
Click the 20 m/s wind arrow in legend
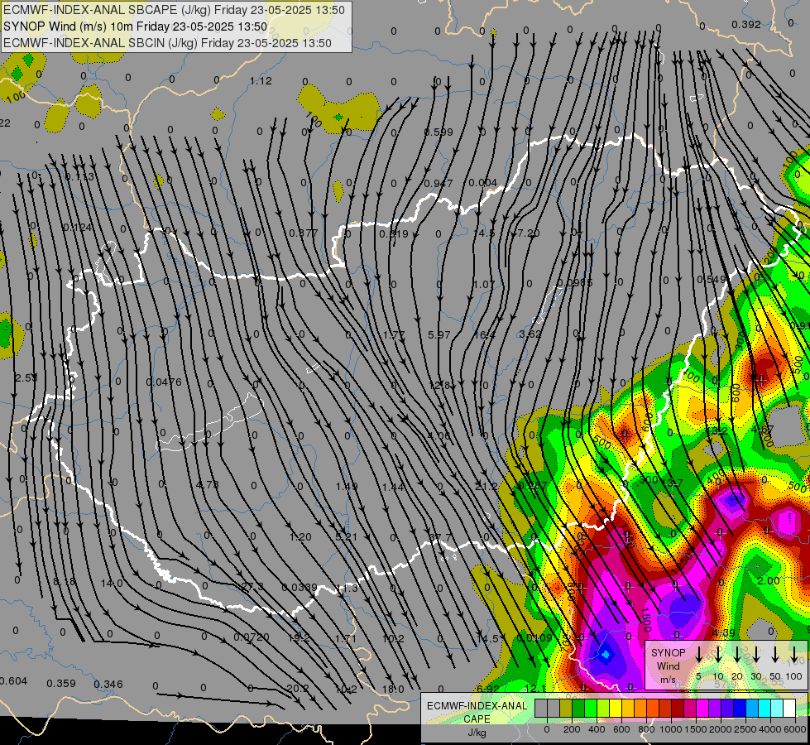pos(737,655)
